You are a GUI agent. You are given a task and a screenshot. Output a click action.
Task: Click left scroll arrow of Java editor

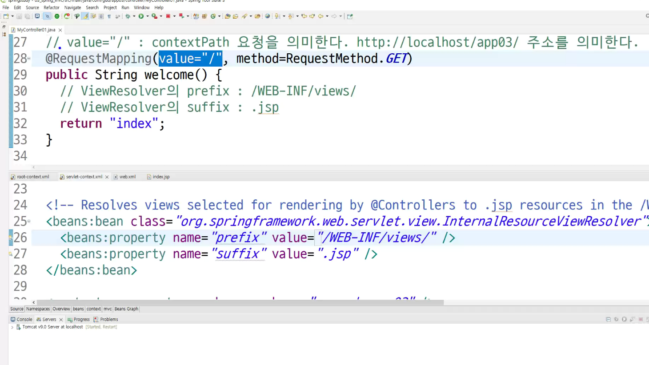[x=33, y=167]
